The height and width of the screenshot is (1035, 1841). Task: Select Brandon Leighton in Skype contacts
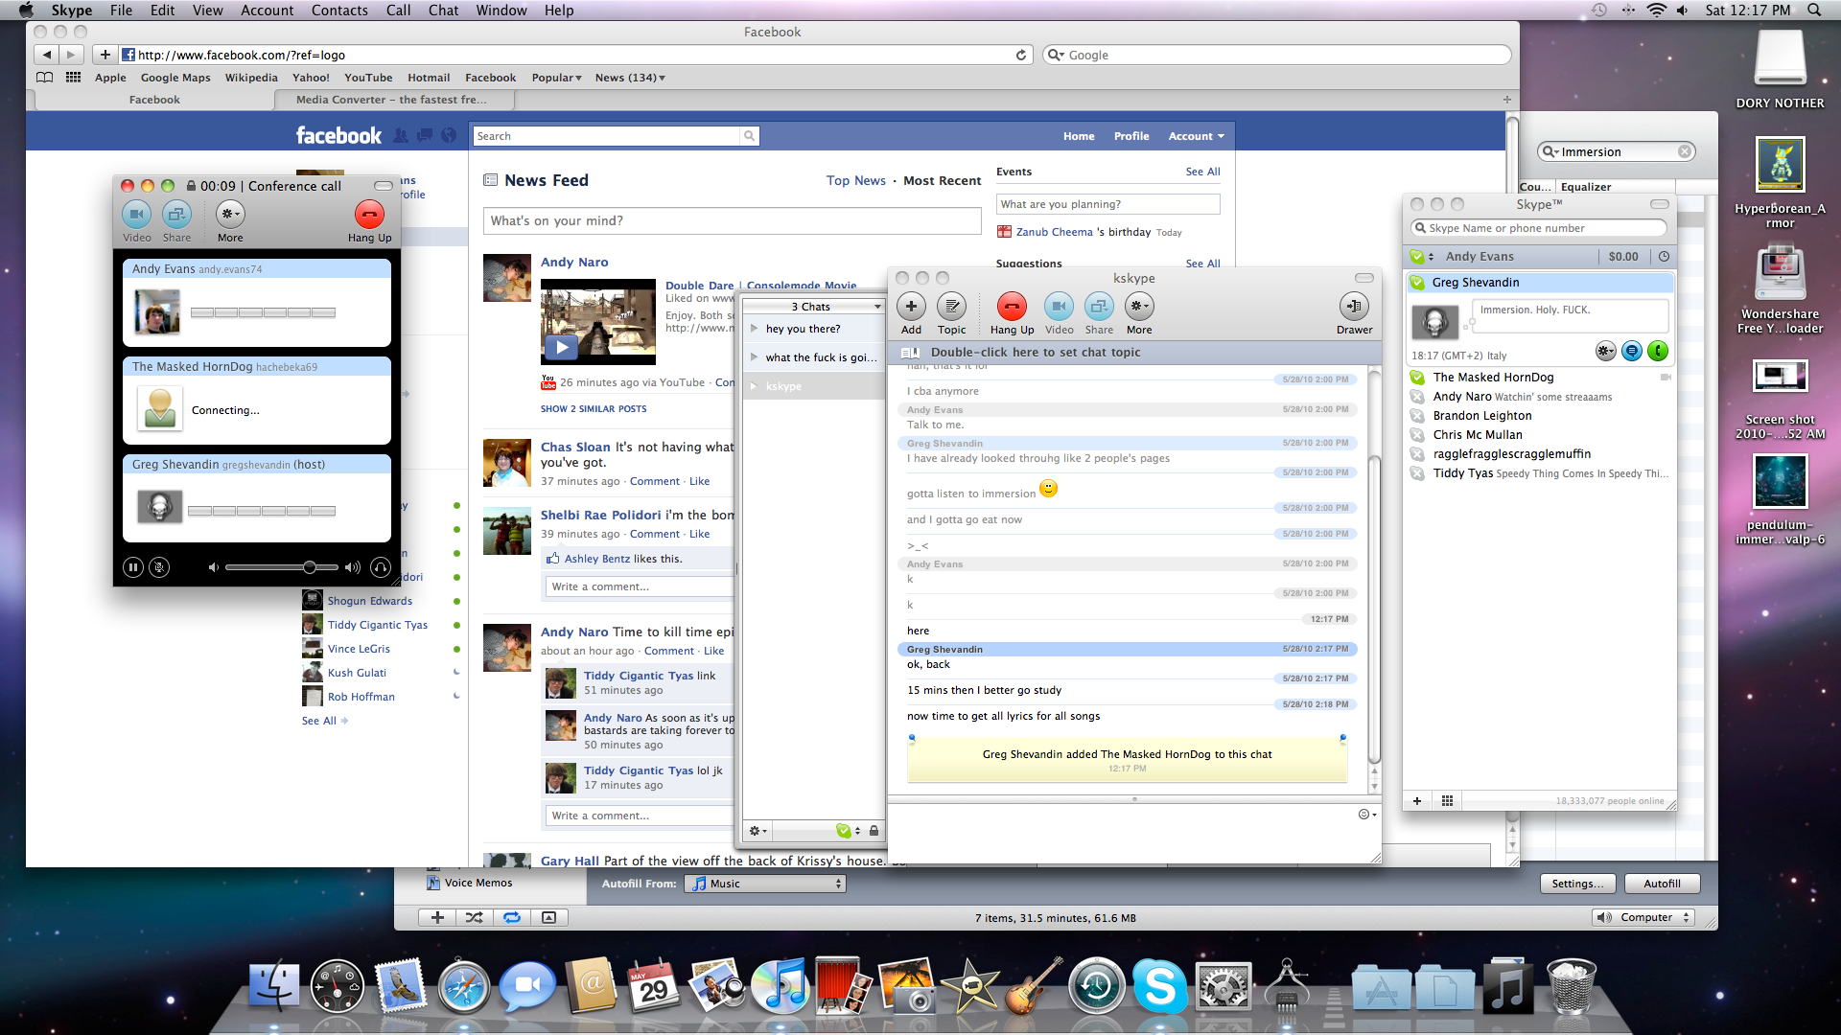click(1540, 416)
